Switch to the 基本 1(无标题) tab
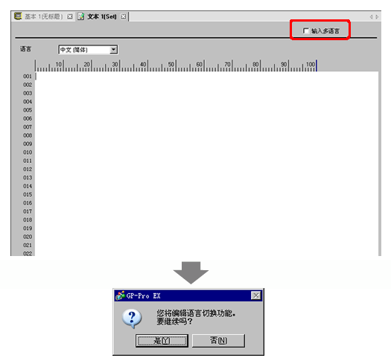 (x=43, y=16)
